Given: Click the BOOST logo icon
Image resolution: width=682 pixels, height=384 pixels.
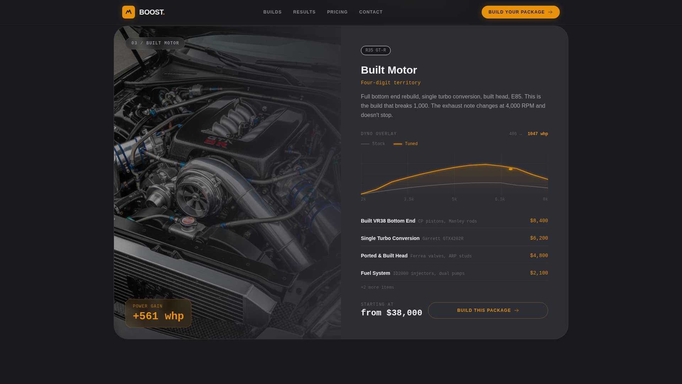Looking at the screenshot, I should [x=129, y=12].
